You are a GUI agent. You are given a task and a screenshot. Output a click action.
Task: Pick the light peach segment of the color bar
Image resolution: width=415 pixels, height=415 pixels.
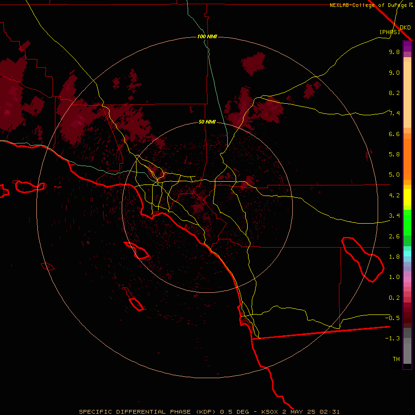pos(407,95)
